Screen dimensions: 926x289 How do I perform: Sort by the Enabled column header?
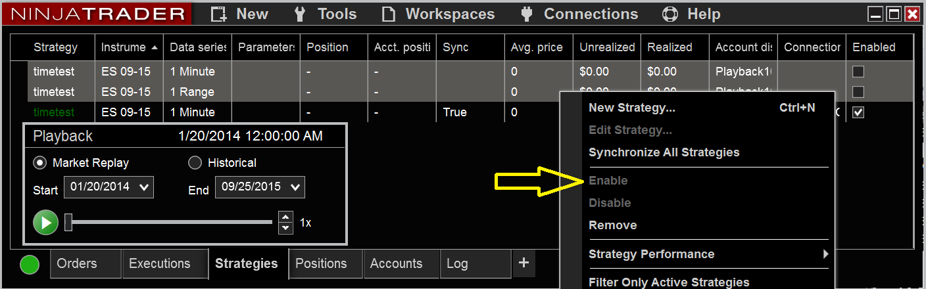pyautogui.click(x=879, y=47)
